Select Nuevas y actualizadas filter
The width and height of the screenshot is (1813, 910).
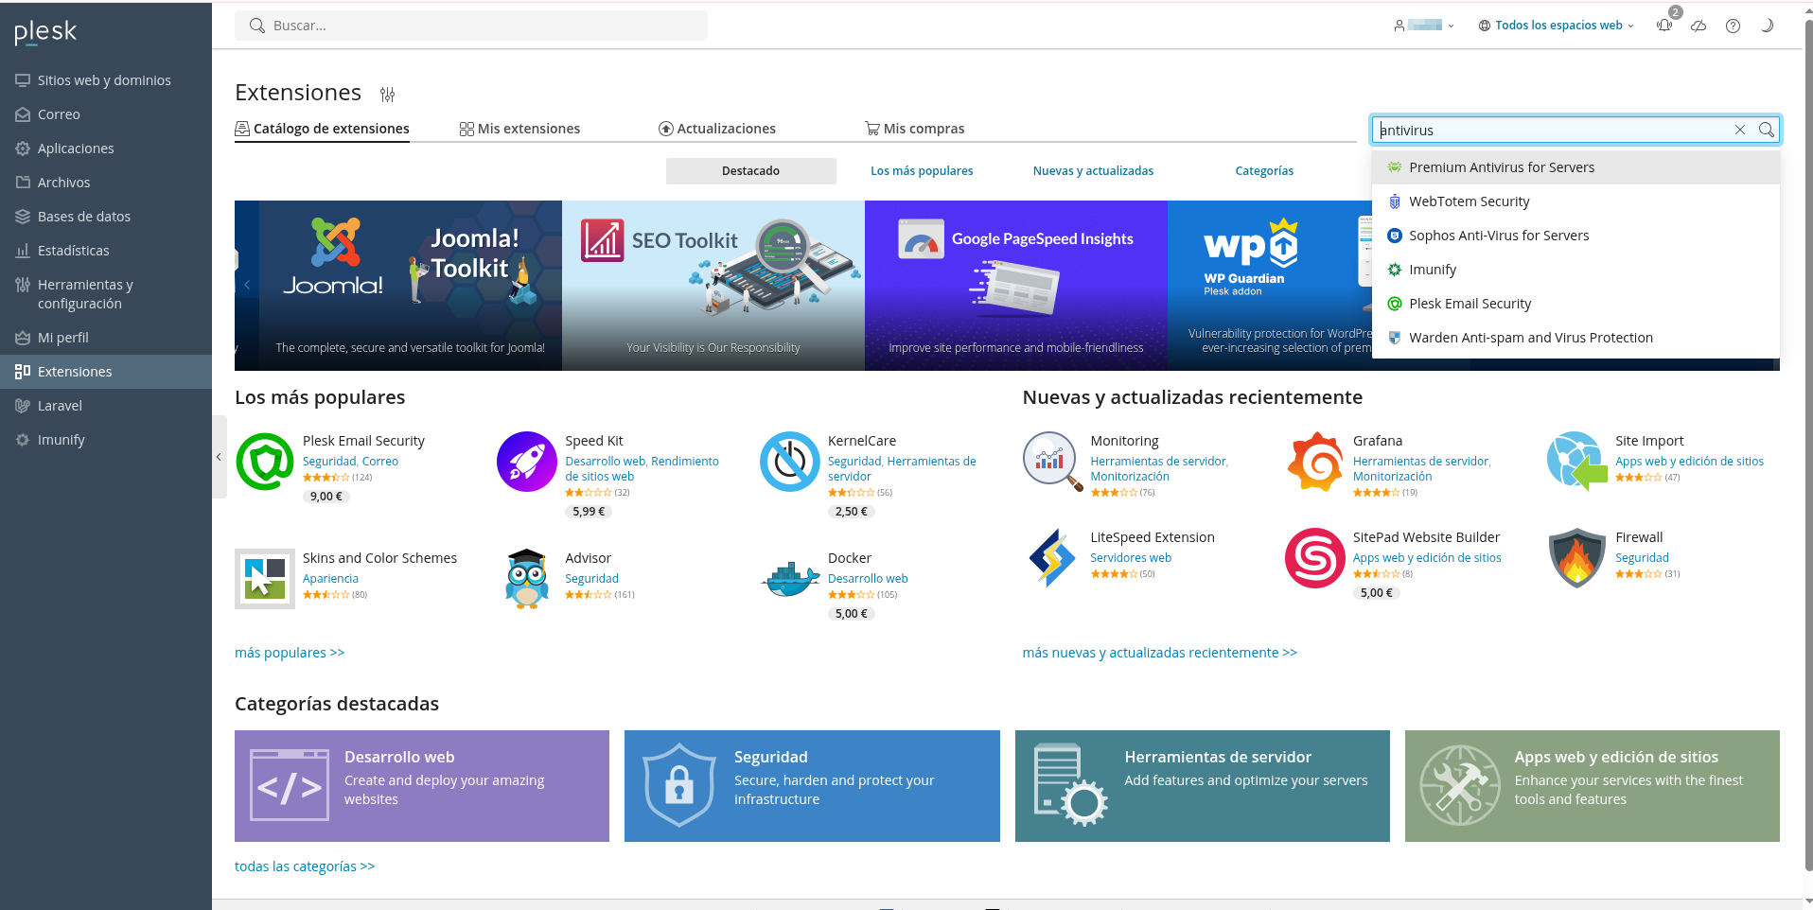click(1093, 171)
